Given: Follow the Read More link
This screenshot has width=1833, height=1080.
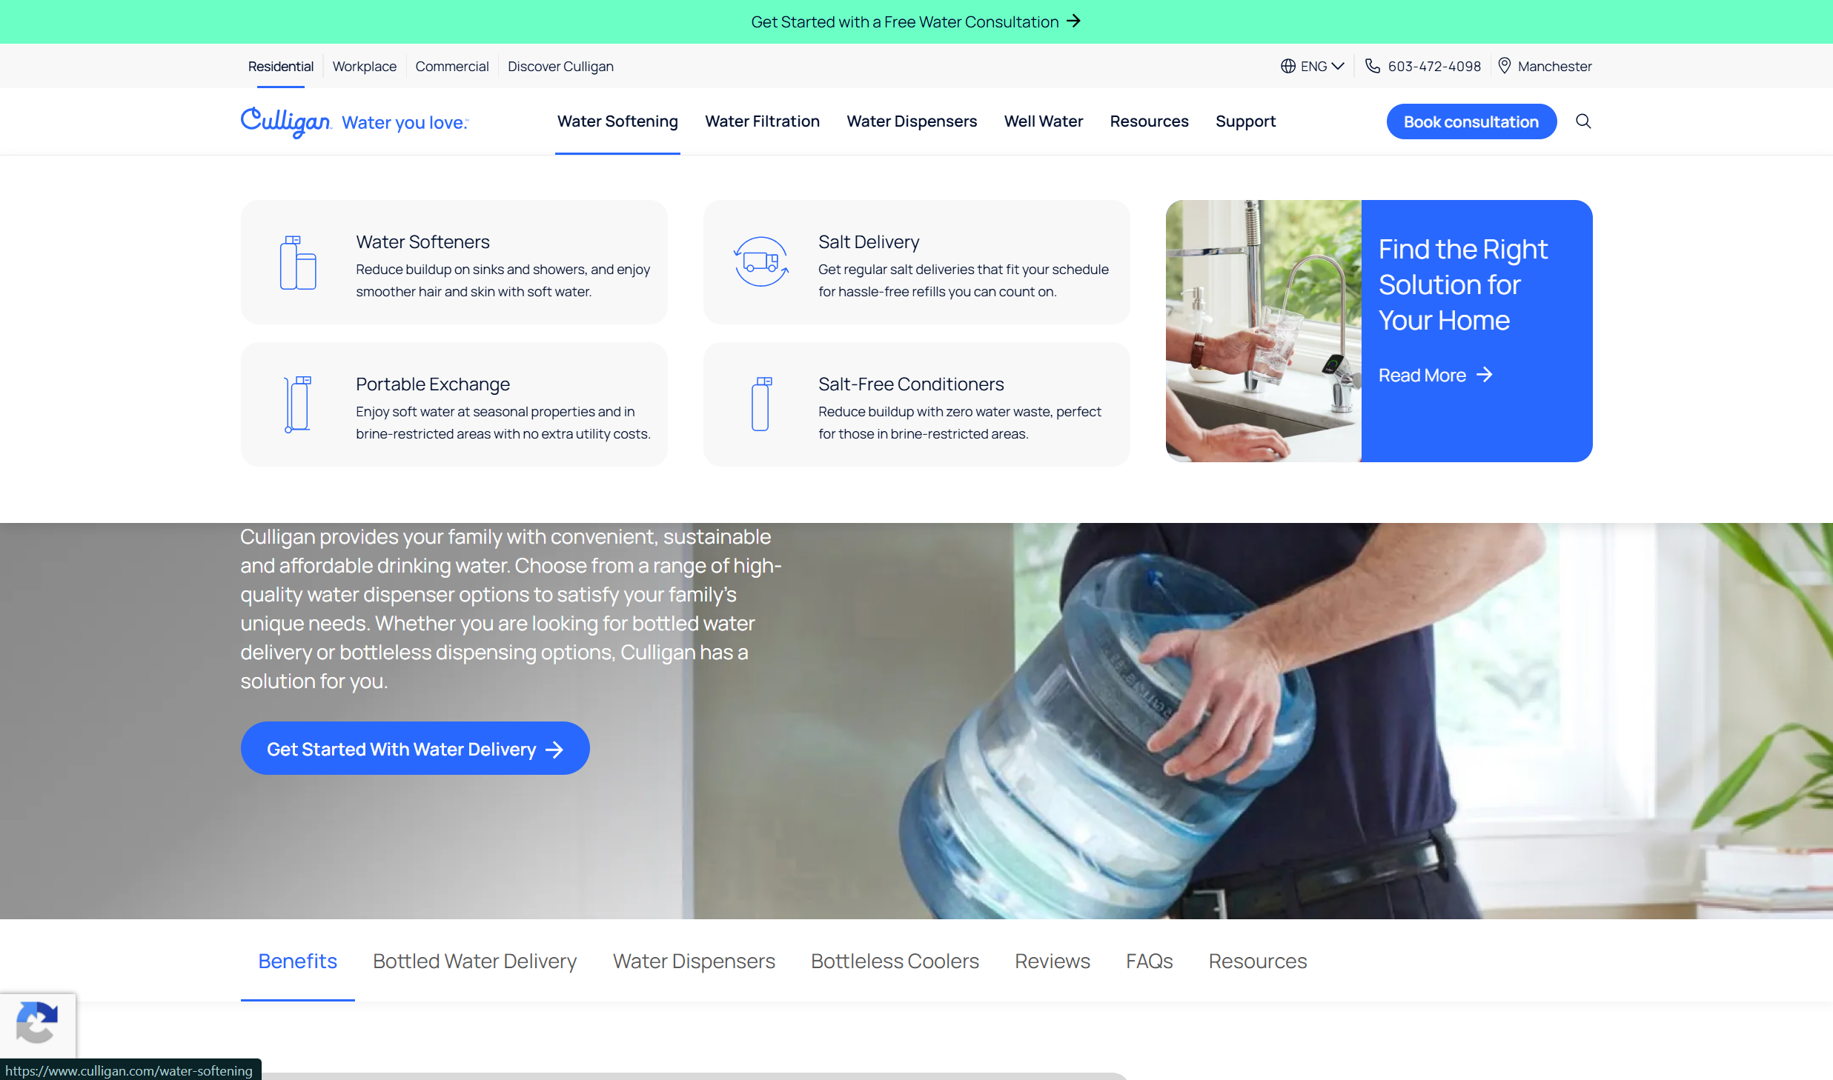Looking at the screenshot, I should (x=1435, y=376).
